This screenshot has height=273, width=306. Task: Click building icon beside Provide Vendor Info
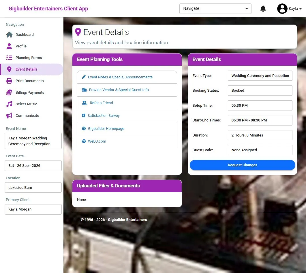[84, 90]
